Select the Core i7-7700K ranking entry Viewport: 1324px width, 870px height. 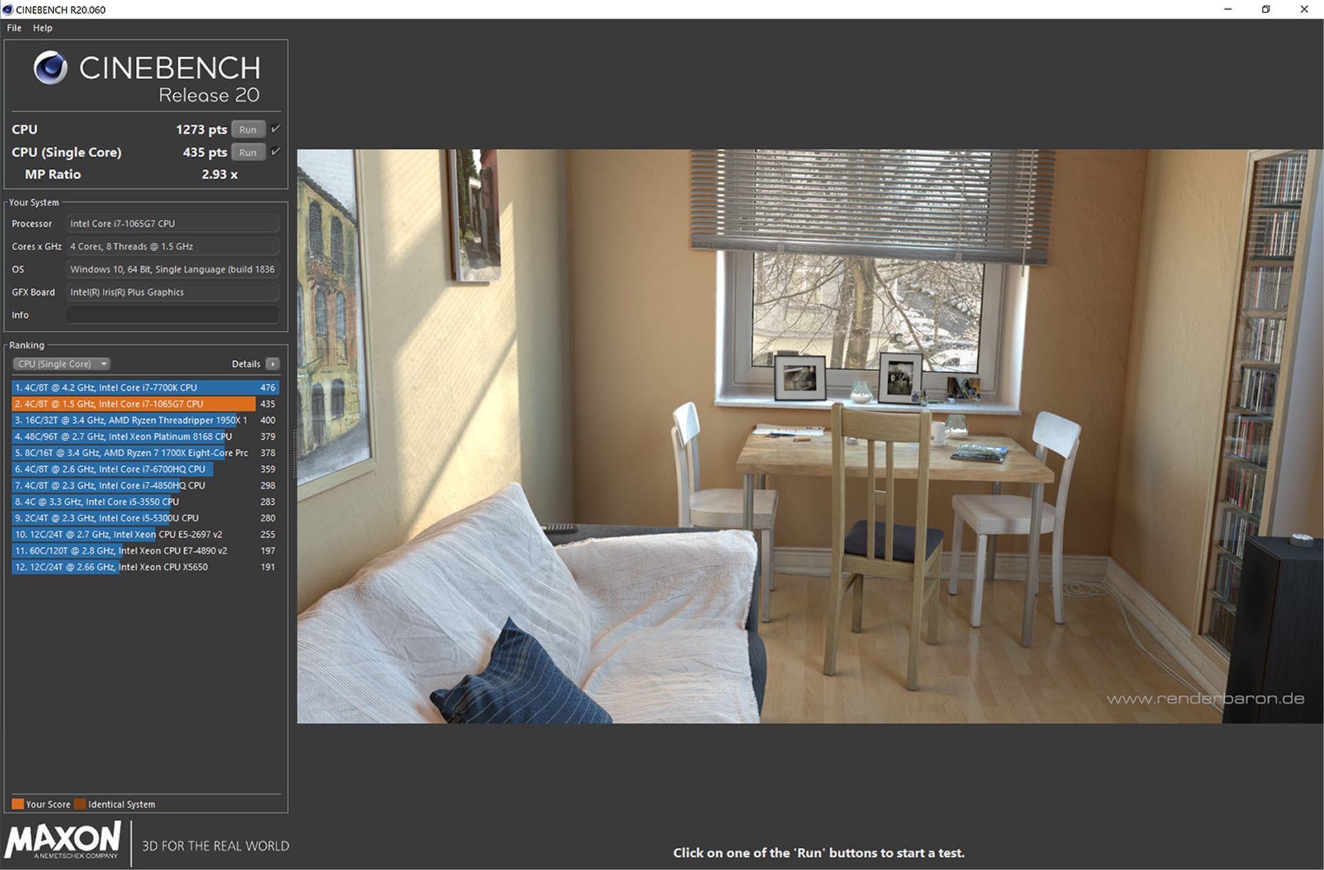point(145,387)
